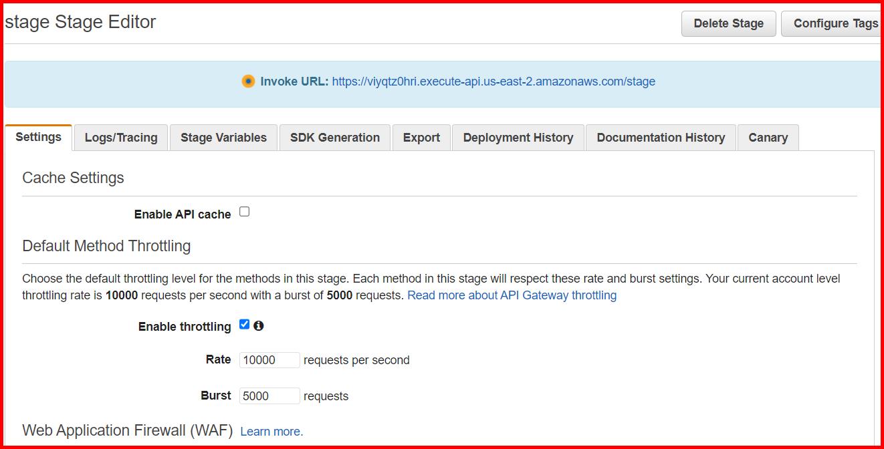Enable the API cache checkbox
This screenshot has height=449, width=884.
click(244, 210)
